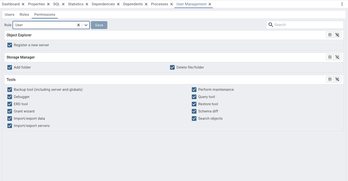Uncheck all permissions in Tools section
The height and width of the screenshot is (181, 348).
(x=337, y=79)
